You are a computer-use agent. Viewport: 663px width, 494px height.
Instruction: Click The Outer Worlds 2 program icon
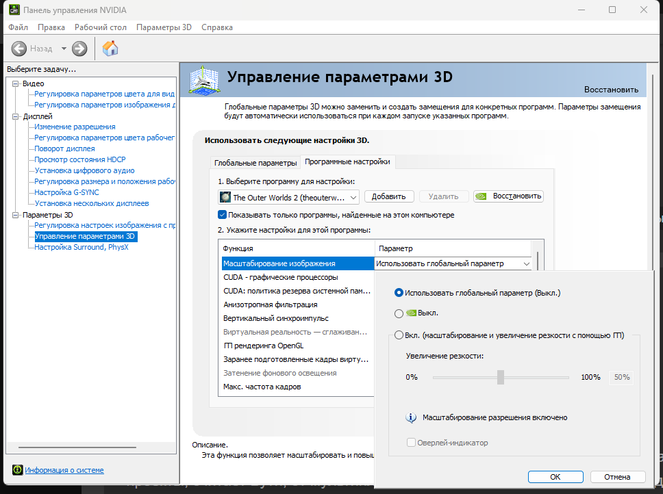point(225,197)
